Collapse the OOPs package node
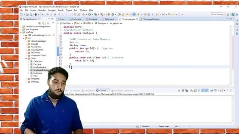The width and height of the screenshot is (239, 134). [26, 58]
